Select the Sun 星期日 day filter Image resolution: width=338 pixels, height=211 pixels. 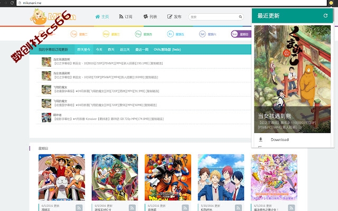click(241, 34)
